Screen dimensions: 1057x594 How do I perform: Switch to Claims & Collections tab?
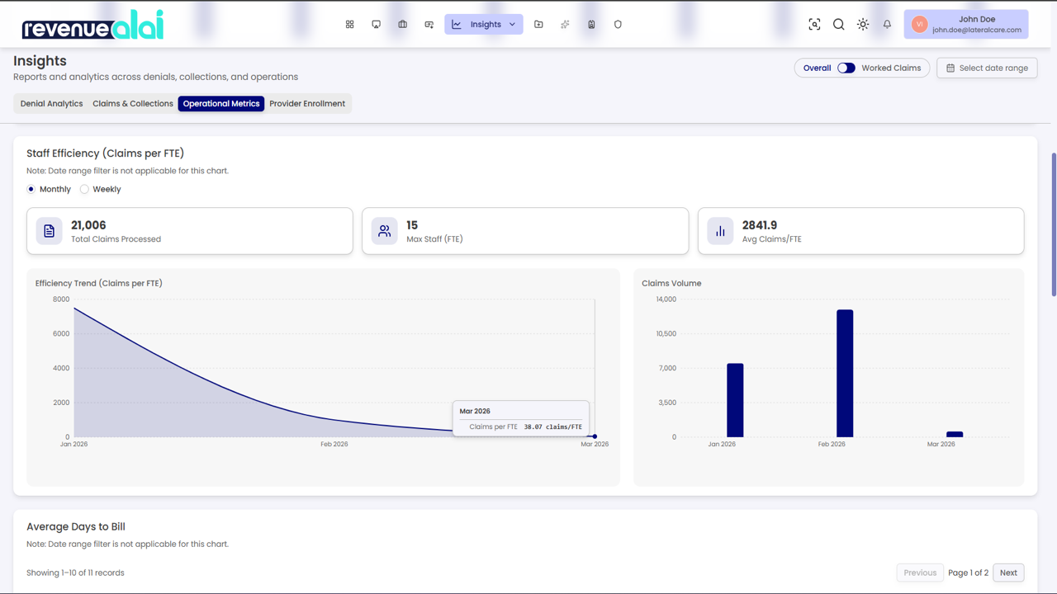tap(133, 103)
